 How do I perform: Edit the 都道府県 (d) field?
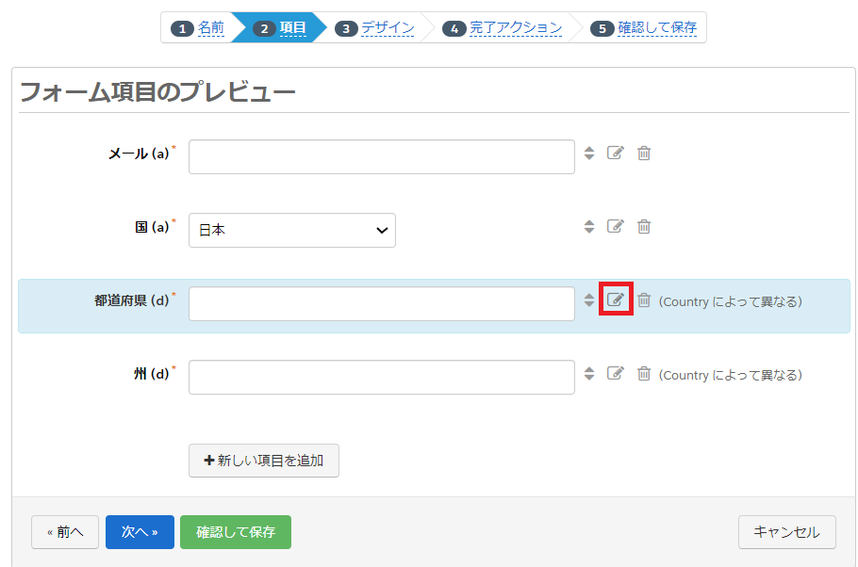(616, 300)
